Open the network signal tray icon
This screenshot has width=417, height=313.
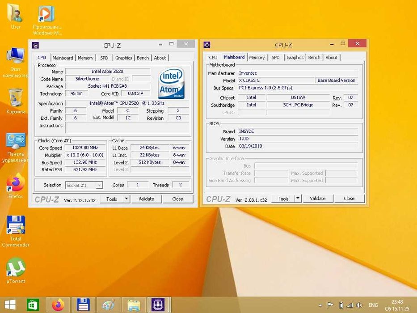(x=350, y=305)
